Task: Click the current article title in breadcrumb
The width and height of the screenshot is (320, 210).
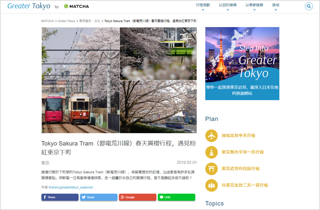Action: (150, 21)
